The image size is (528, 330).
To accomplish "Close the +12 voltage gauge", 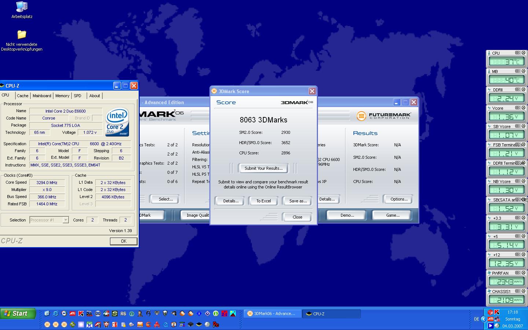I will [x=523, y=254].
